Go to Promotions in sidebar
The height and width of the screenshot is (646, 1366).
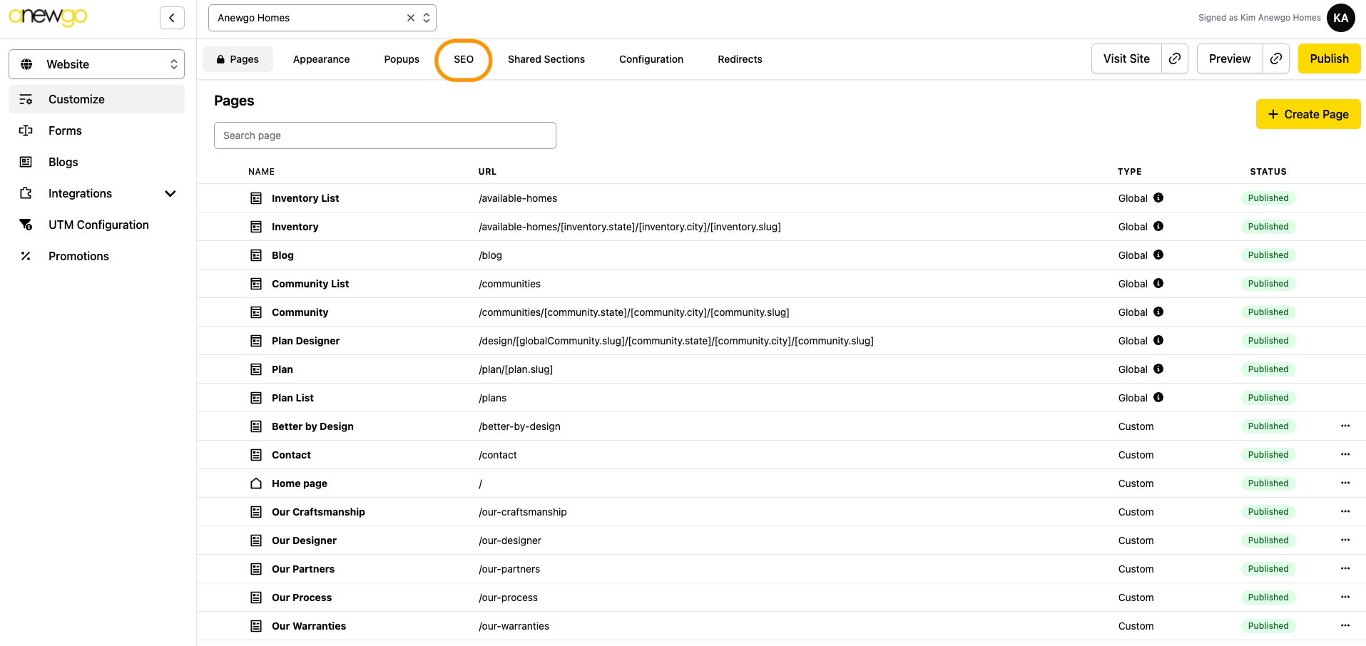78,256
